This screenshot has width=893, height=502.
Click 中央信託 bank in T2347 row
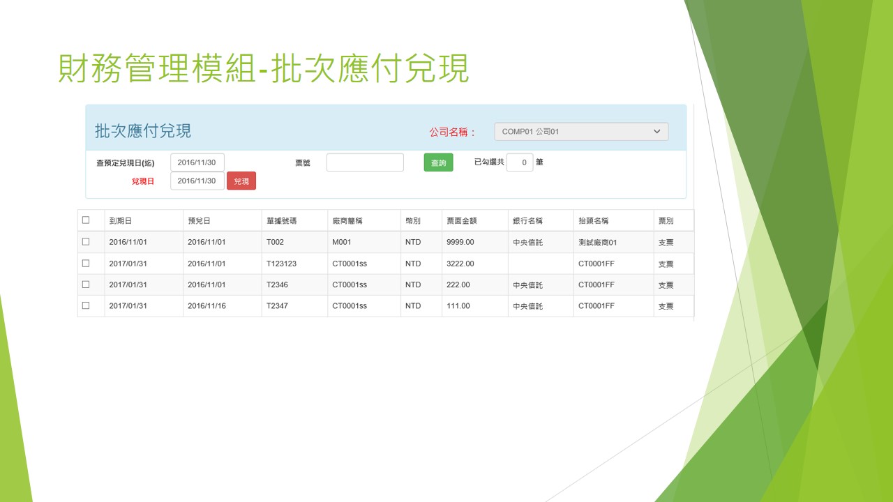point(527,306)
